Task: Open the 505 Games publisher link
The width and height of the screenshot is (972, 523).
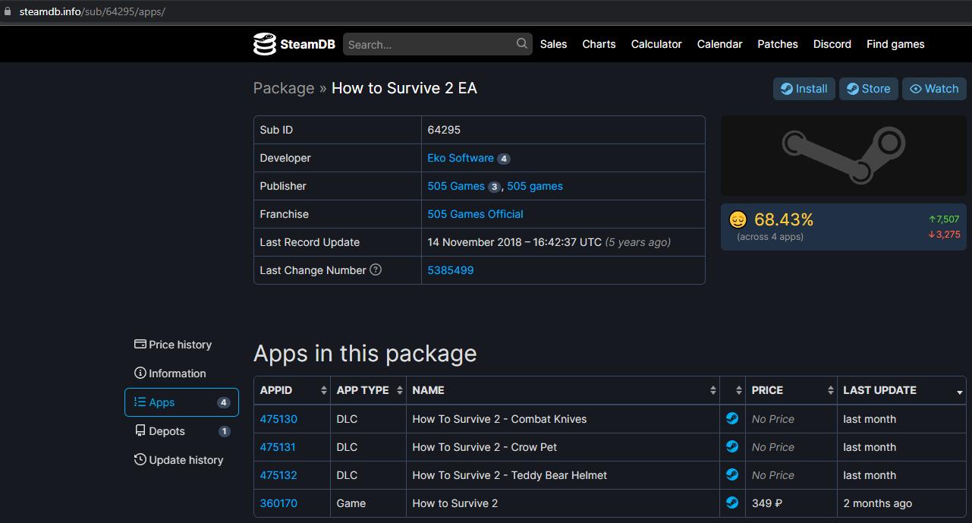Action: point(456,186)
